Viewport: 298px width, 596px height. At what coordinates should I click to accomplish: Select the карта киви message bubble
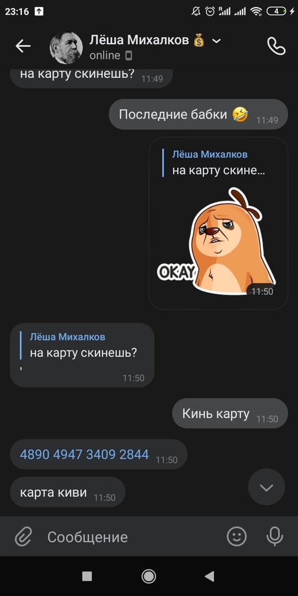tap(68, 492)
